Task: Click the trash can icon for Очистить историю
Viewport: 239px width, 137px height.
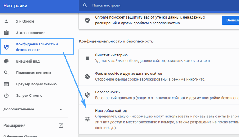Action: tap(88, 58)
